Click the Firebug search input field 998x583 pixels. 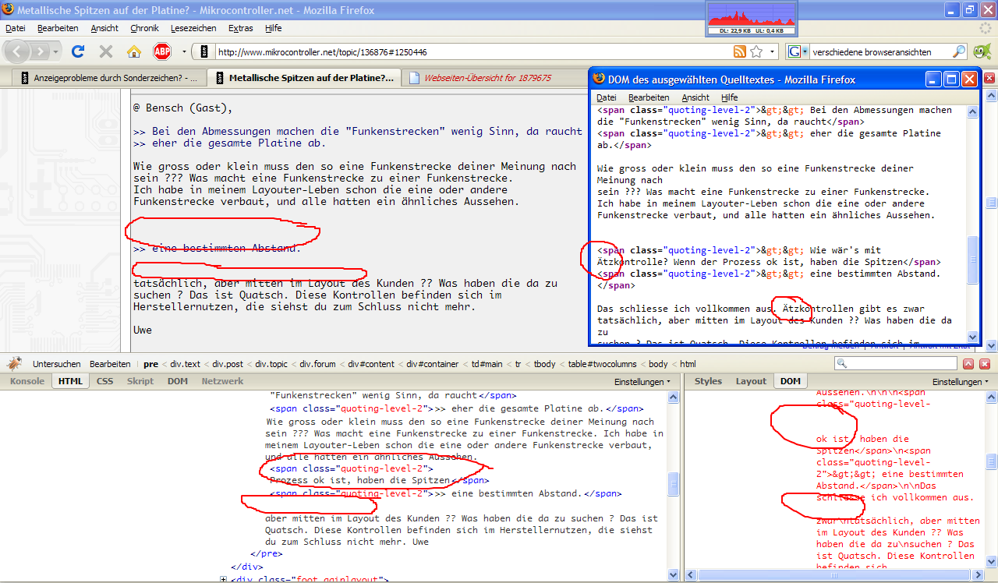click(x=902, y=364)
